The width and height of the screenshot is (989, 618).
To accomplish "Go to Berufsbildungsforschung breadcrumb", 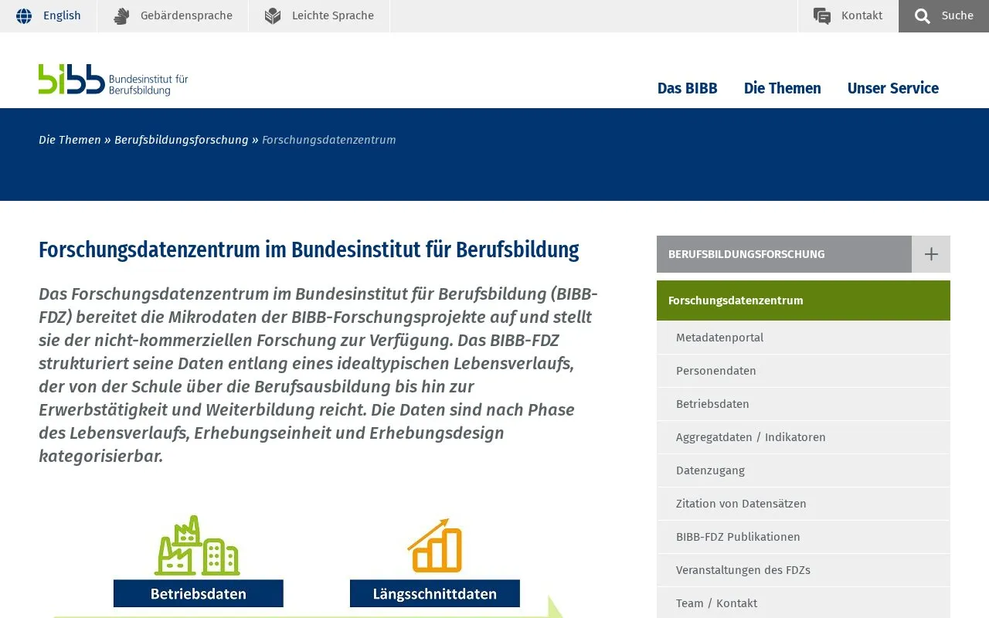I will [182, 140].
